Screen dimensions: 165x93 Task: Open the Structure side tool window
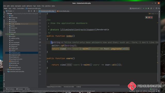coord(4,24)
